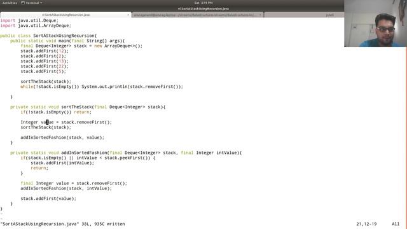This screenshot has width=407, height=229.
Task: Click the 'private static void sortTheStack' declaration line
Action: [88, 107]
